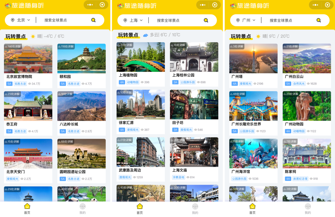Viewport: 335px width, 217px height.
Task: Click the location pin beside 北京
Action: 13,20
